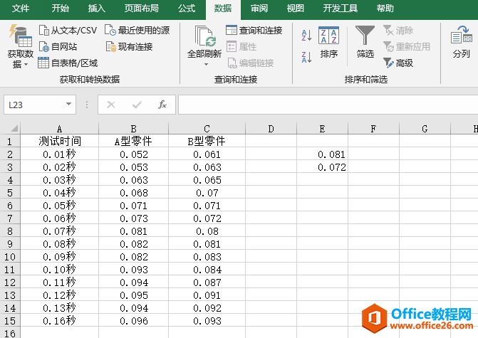Screen dimensions: 478x338
Task: Cancel the formula entry with X
Action: pos(111,105)
